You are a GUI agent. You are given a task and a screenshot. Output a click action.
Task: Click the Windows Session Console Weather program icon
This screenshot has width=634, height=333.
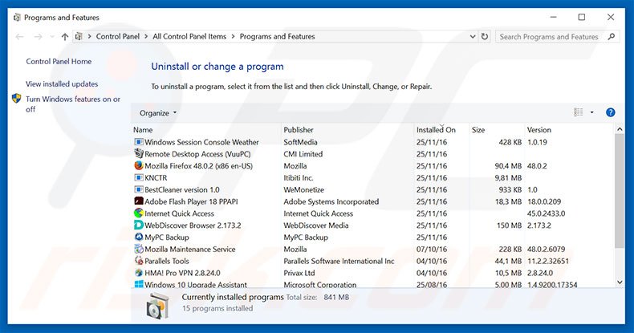point(139,142)
